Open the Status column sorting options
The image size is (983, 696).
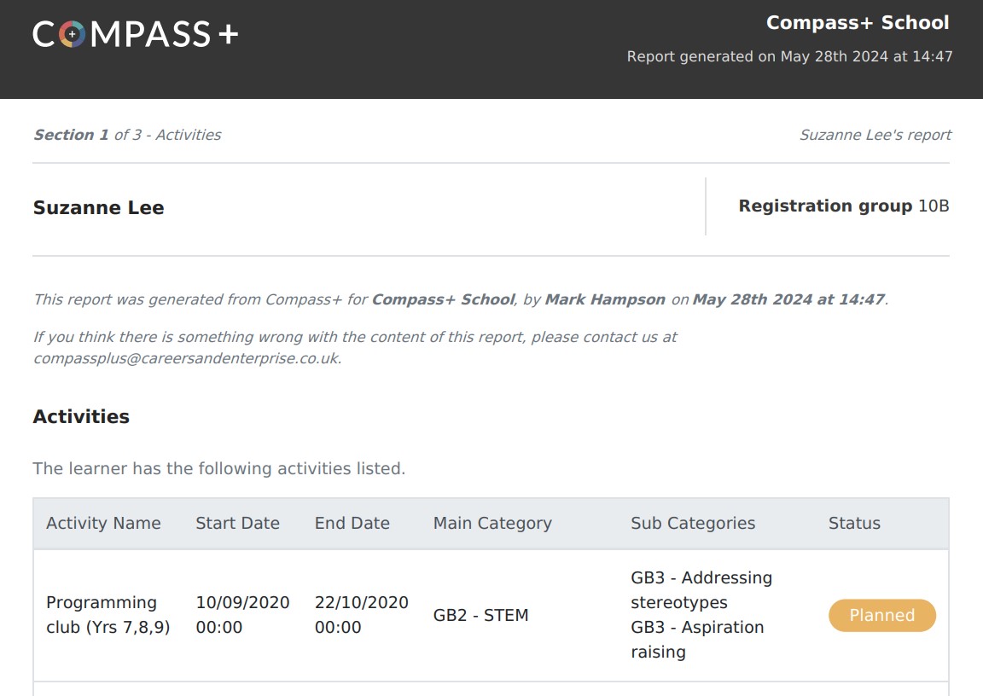[x=854, y=523]
